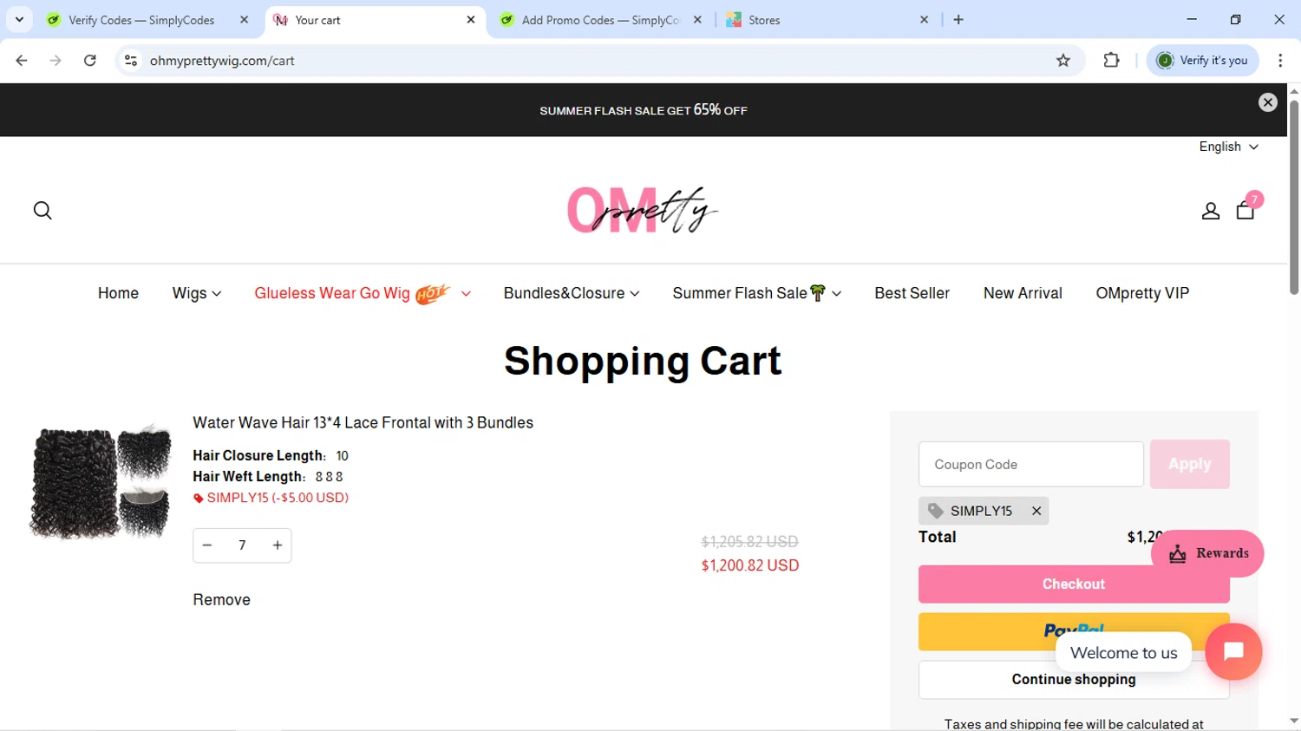This screenshot has width=1301, height=731.
Task: Expand Glueless Wear Go Wig menu
Action: click(363, 294)
